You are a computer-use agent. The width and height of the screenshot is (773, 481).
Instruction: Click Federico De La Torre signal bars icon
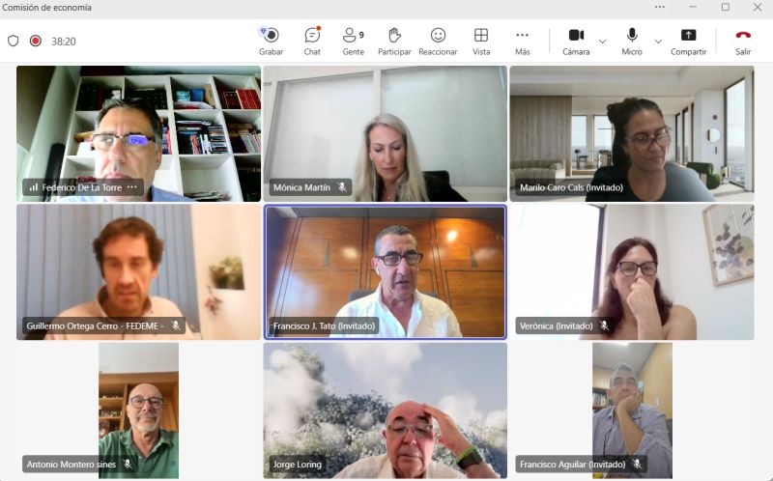(34, 187)
